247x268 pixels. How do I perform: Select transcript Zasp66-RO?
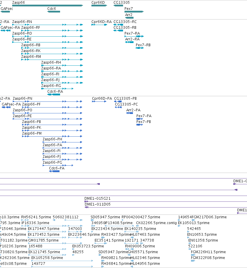[22, 33]
